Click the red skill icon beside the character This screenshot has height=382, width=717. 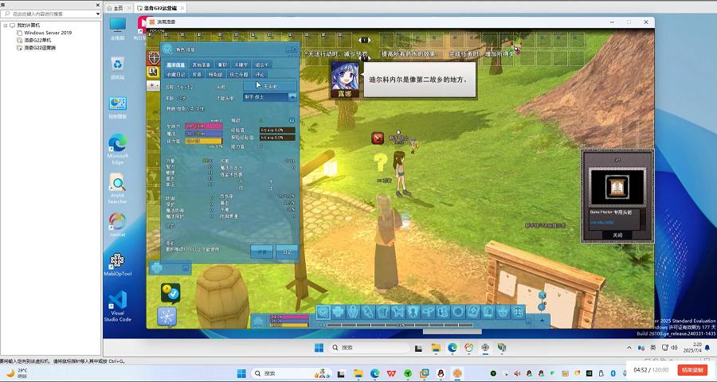(378, 138)
